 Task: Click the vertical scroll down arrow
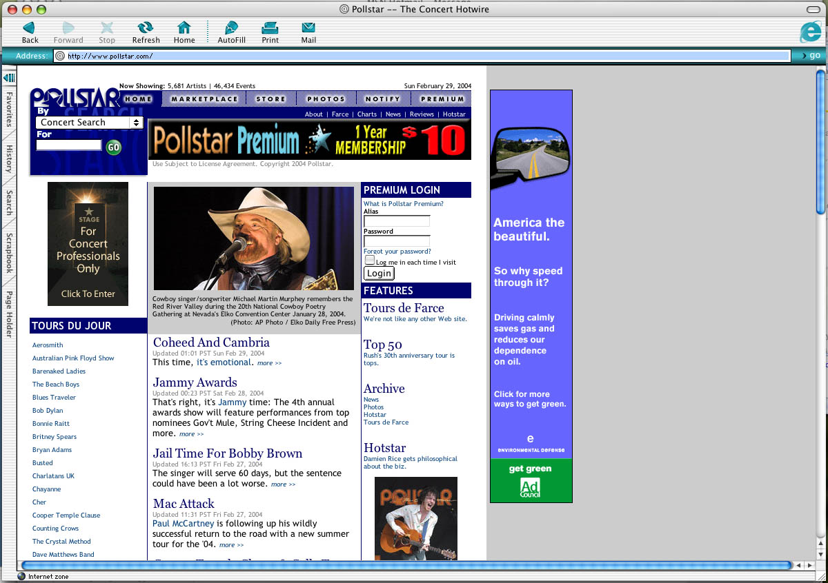[x=820, y=553]
